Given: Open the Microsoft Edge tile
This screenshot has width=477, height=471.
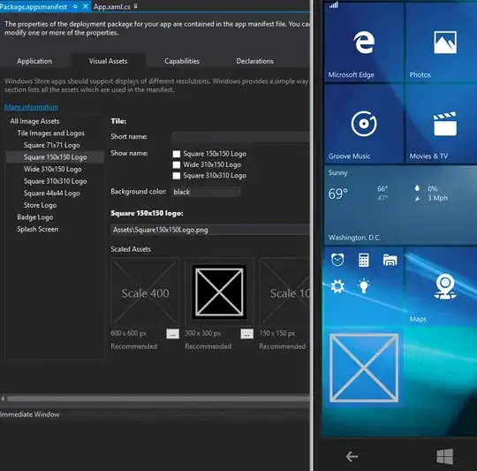Looking at the screenshot, I should (x=364, y=42).
